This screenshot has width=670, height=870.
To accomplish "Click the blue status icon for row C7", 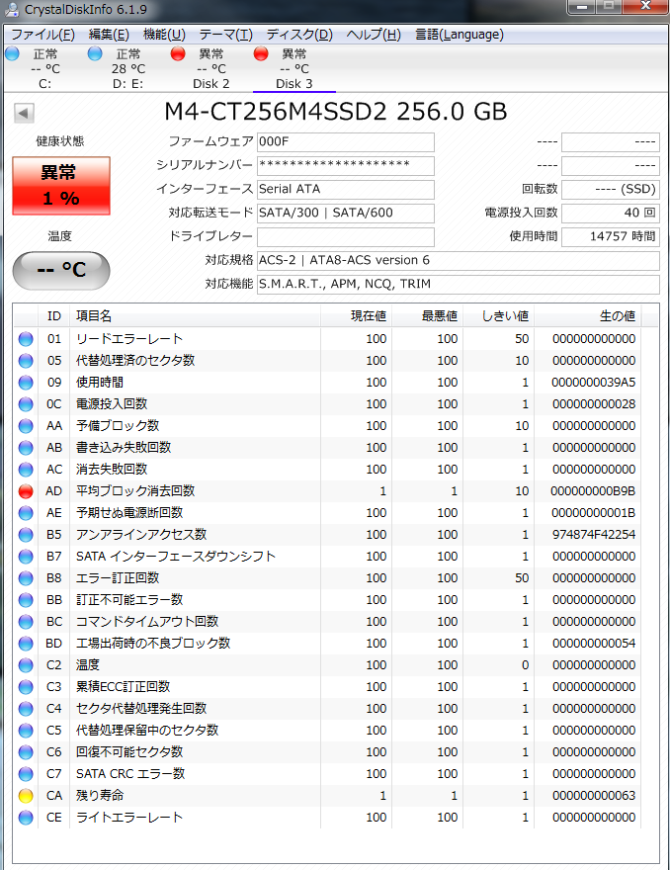I will pos(26,774).
